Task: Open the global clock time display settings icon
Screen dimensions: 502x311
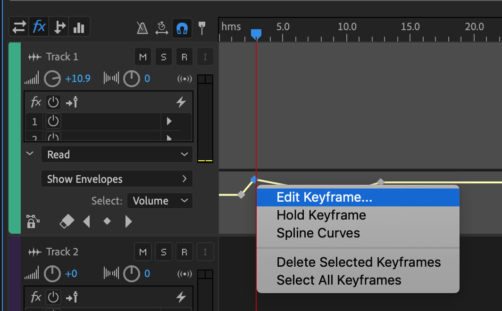Action: point(162,27)
